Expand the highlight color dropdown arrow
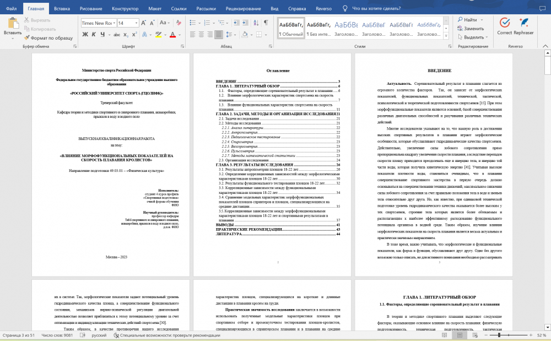The image size is (551, 341). pyautogui.click(x=165, y=35)
